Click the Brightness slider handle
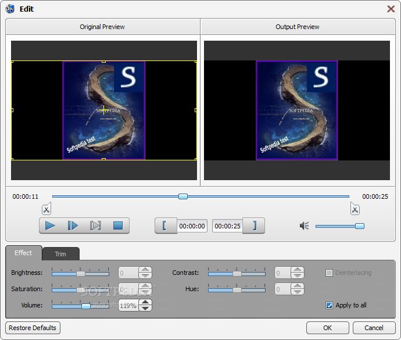The image size is (401, 340). click(81, 274)
